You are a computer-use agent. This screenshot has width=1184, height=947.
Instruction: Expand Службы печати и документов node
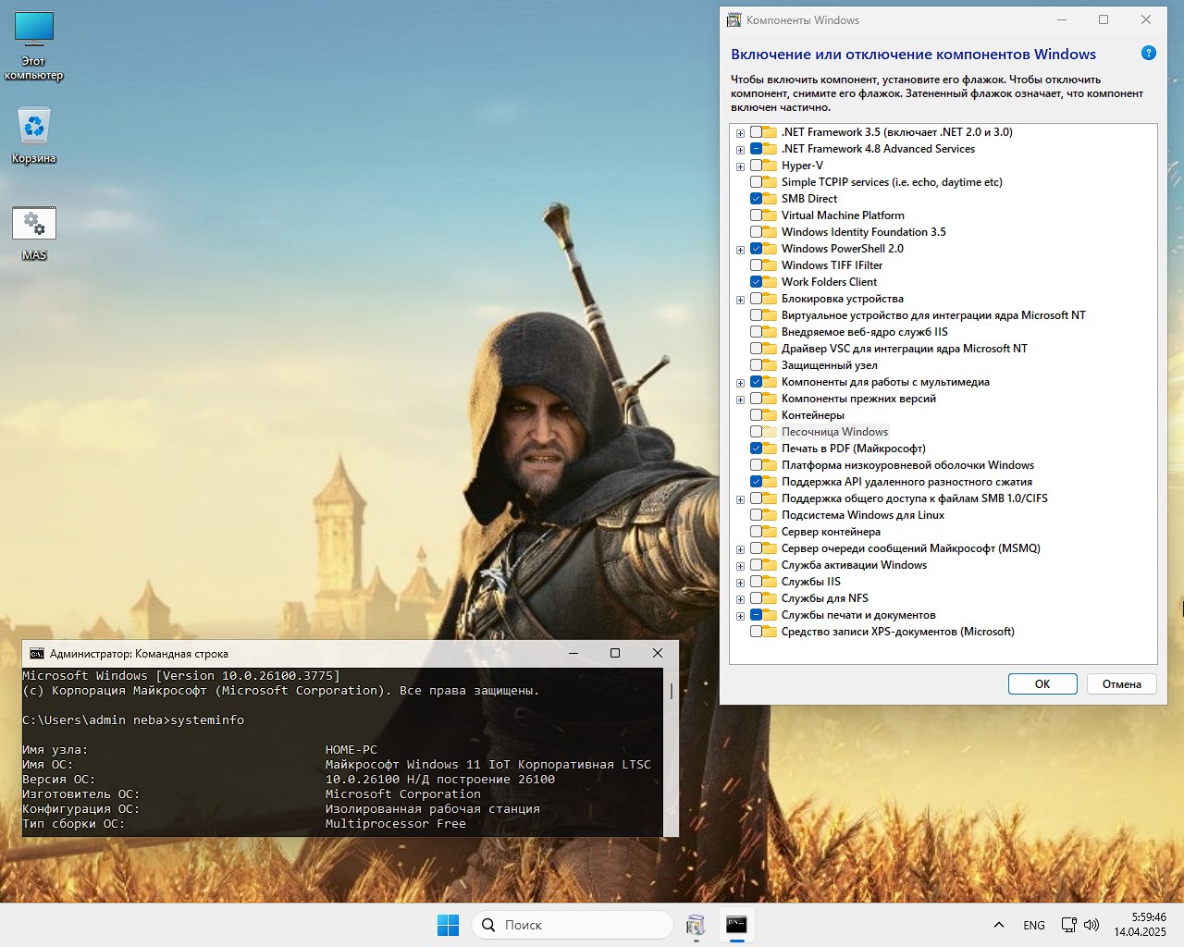pyautogui.click(x=740, y=616)
